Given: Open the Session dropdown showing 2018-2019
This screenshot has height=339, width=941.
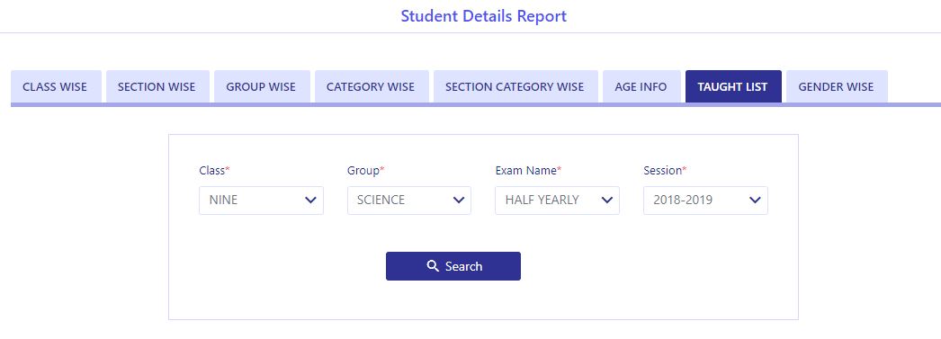Looking at the screenshot, I should 705,201.
